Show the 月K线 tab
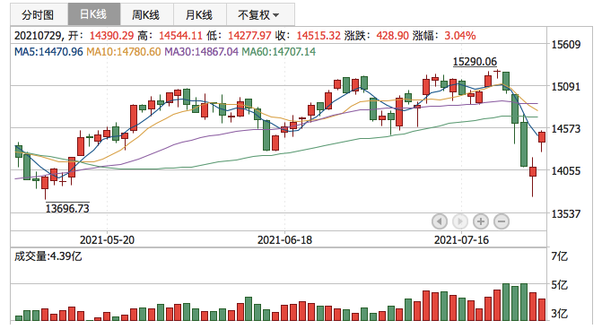602x329 pixels. [x=200, y=15]
